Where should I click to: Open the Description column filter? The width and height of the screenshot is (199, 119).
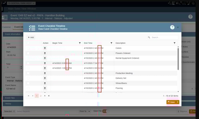[174, 43]
